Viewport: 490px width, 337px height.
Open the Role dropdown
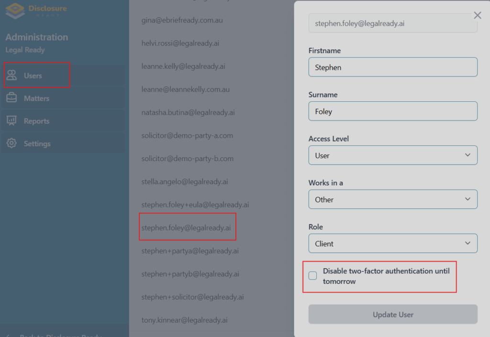click(393, 243)
